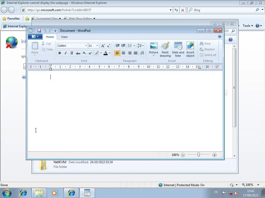Click the Paste clipboard icon
265x198 pixels.
coord(35,46)
